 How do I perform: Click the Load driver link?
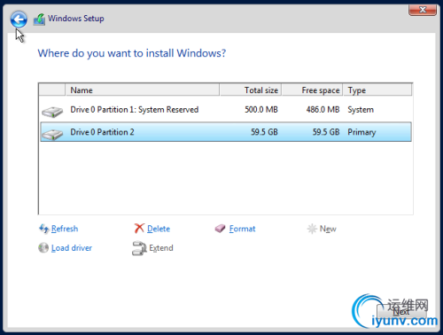coord(72,248)
